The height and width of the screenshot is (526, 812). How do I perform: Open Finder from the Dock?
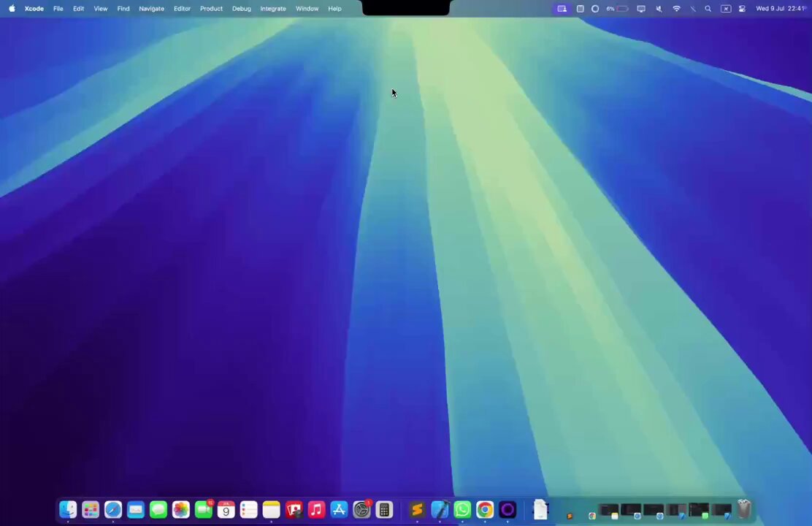pyautogui.click(x=68, y=509)
